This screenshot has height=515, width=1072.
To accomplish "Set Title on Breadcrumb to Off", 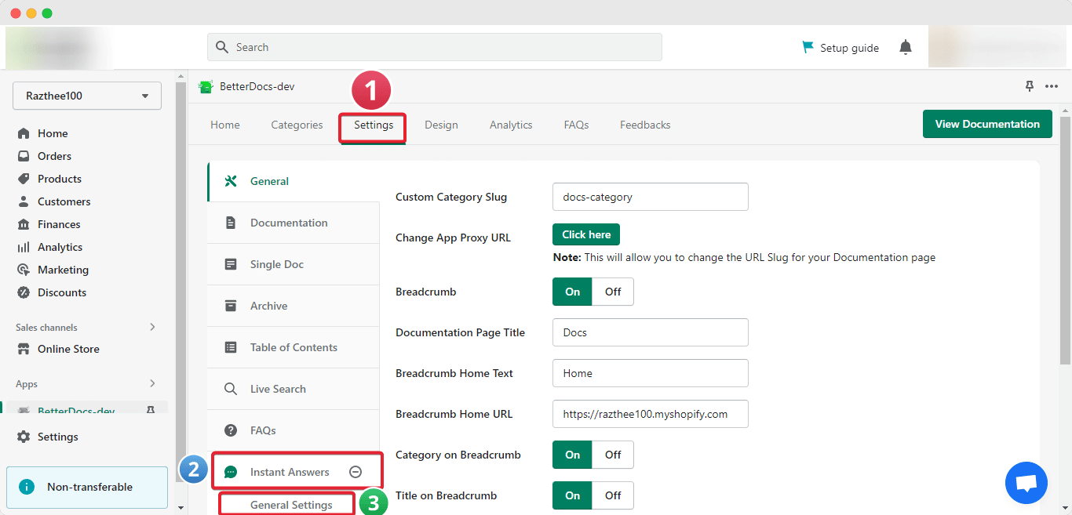I will point(613,495).
